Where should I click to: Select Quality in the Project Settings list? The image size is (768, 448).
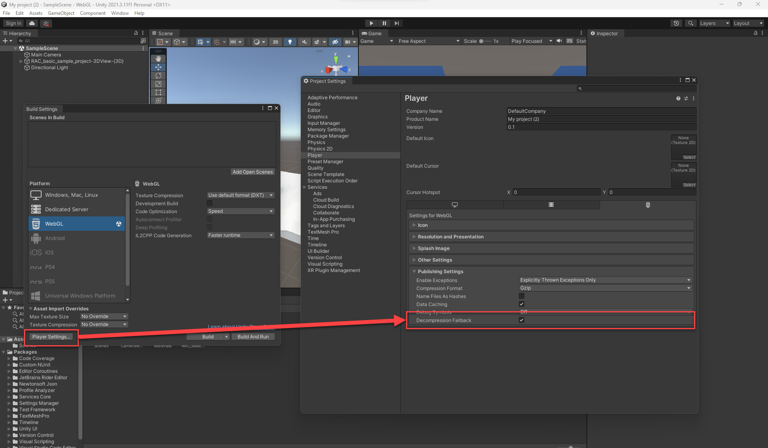point(315,168)
